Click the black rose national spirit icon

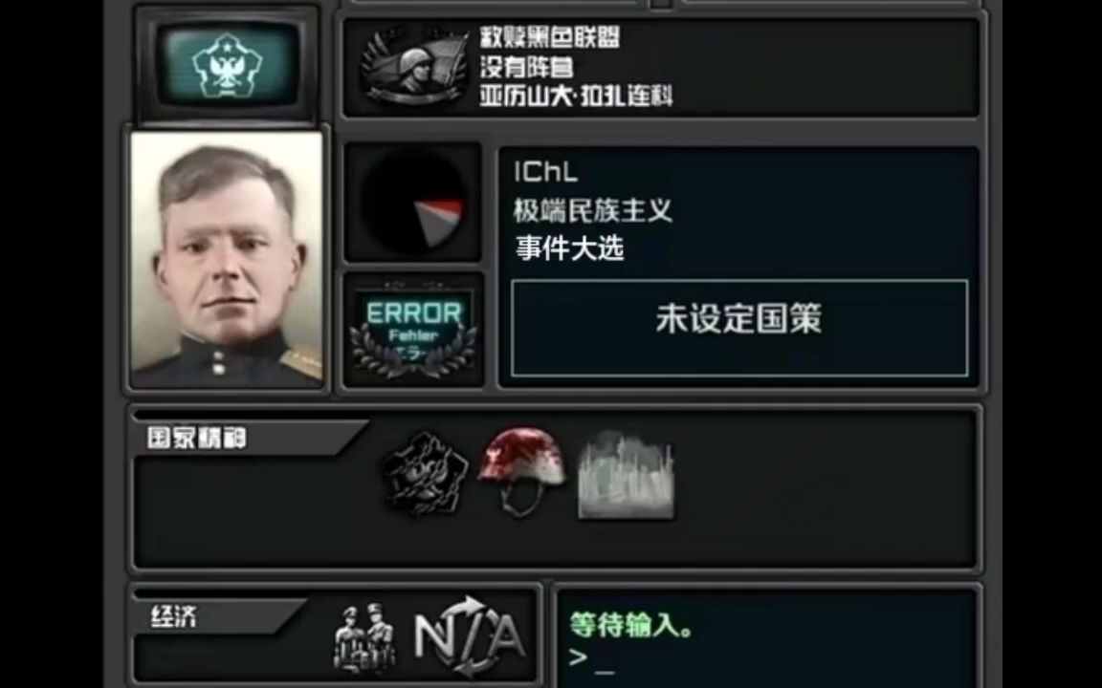point(425,474)
